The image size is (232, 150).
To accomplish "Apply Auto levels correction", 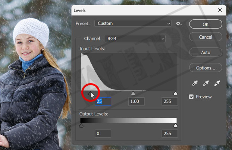I will click(x=206, y=52).
